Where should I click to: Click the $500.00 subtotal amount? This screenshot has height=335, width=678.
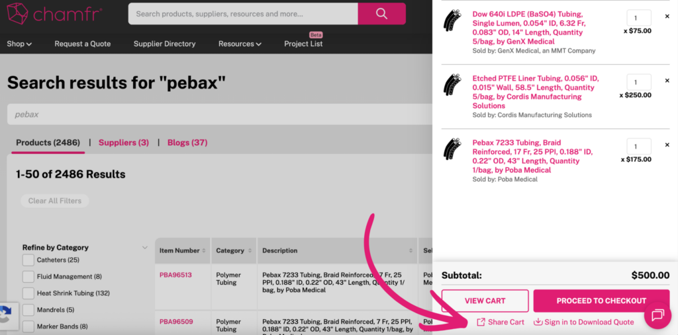click(650, 276)
